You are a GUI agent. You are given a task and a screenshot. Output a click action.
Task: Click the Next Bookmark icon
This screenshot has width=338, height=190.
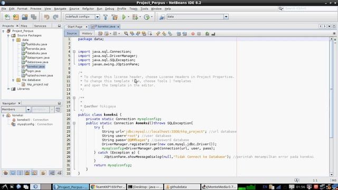(x=164, y=34)
